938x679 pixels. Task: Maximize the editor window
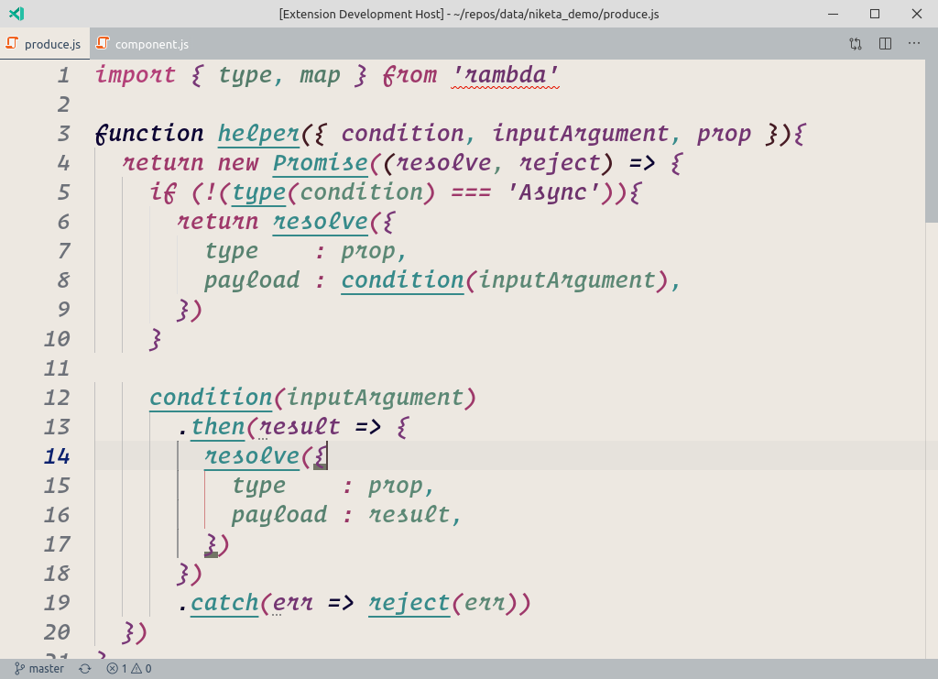coord(875,14)
